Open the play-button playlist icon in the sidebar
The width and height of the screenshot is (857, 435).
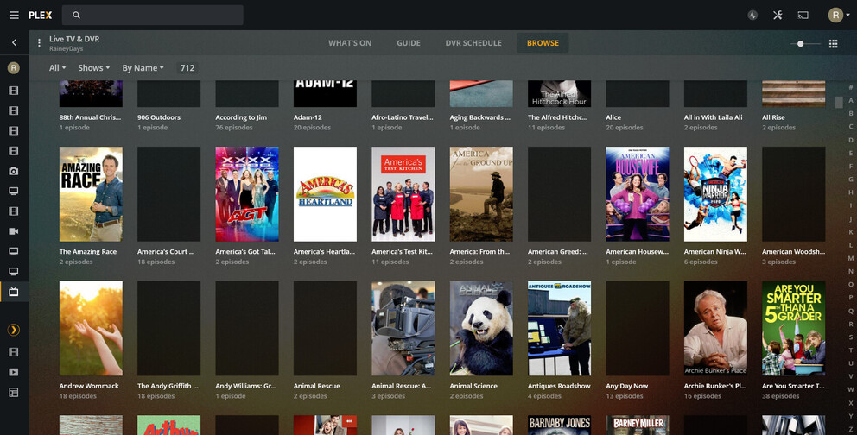[14, 372]
